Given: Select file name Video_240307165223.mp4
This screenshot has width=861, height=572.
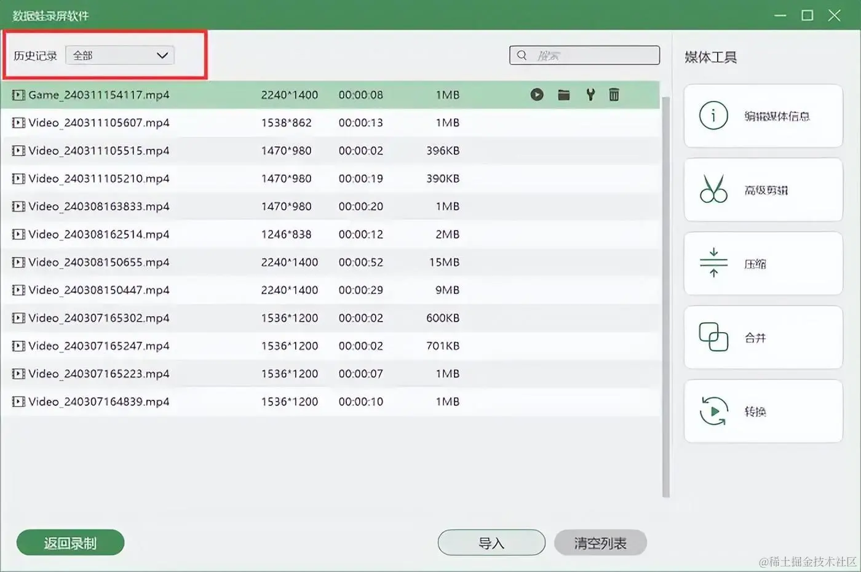Looking at the screenshot, I should [99, 374].
